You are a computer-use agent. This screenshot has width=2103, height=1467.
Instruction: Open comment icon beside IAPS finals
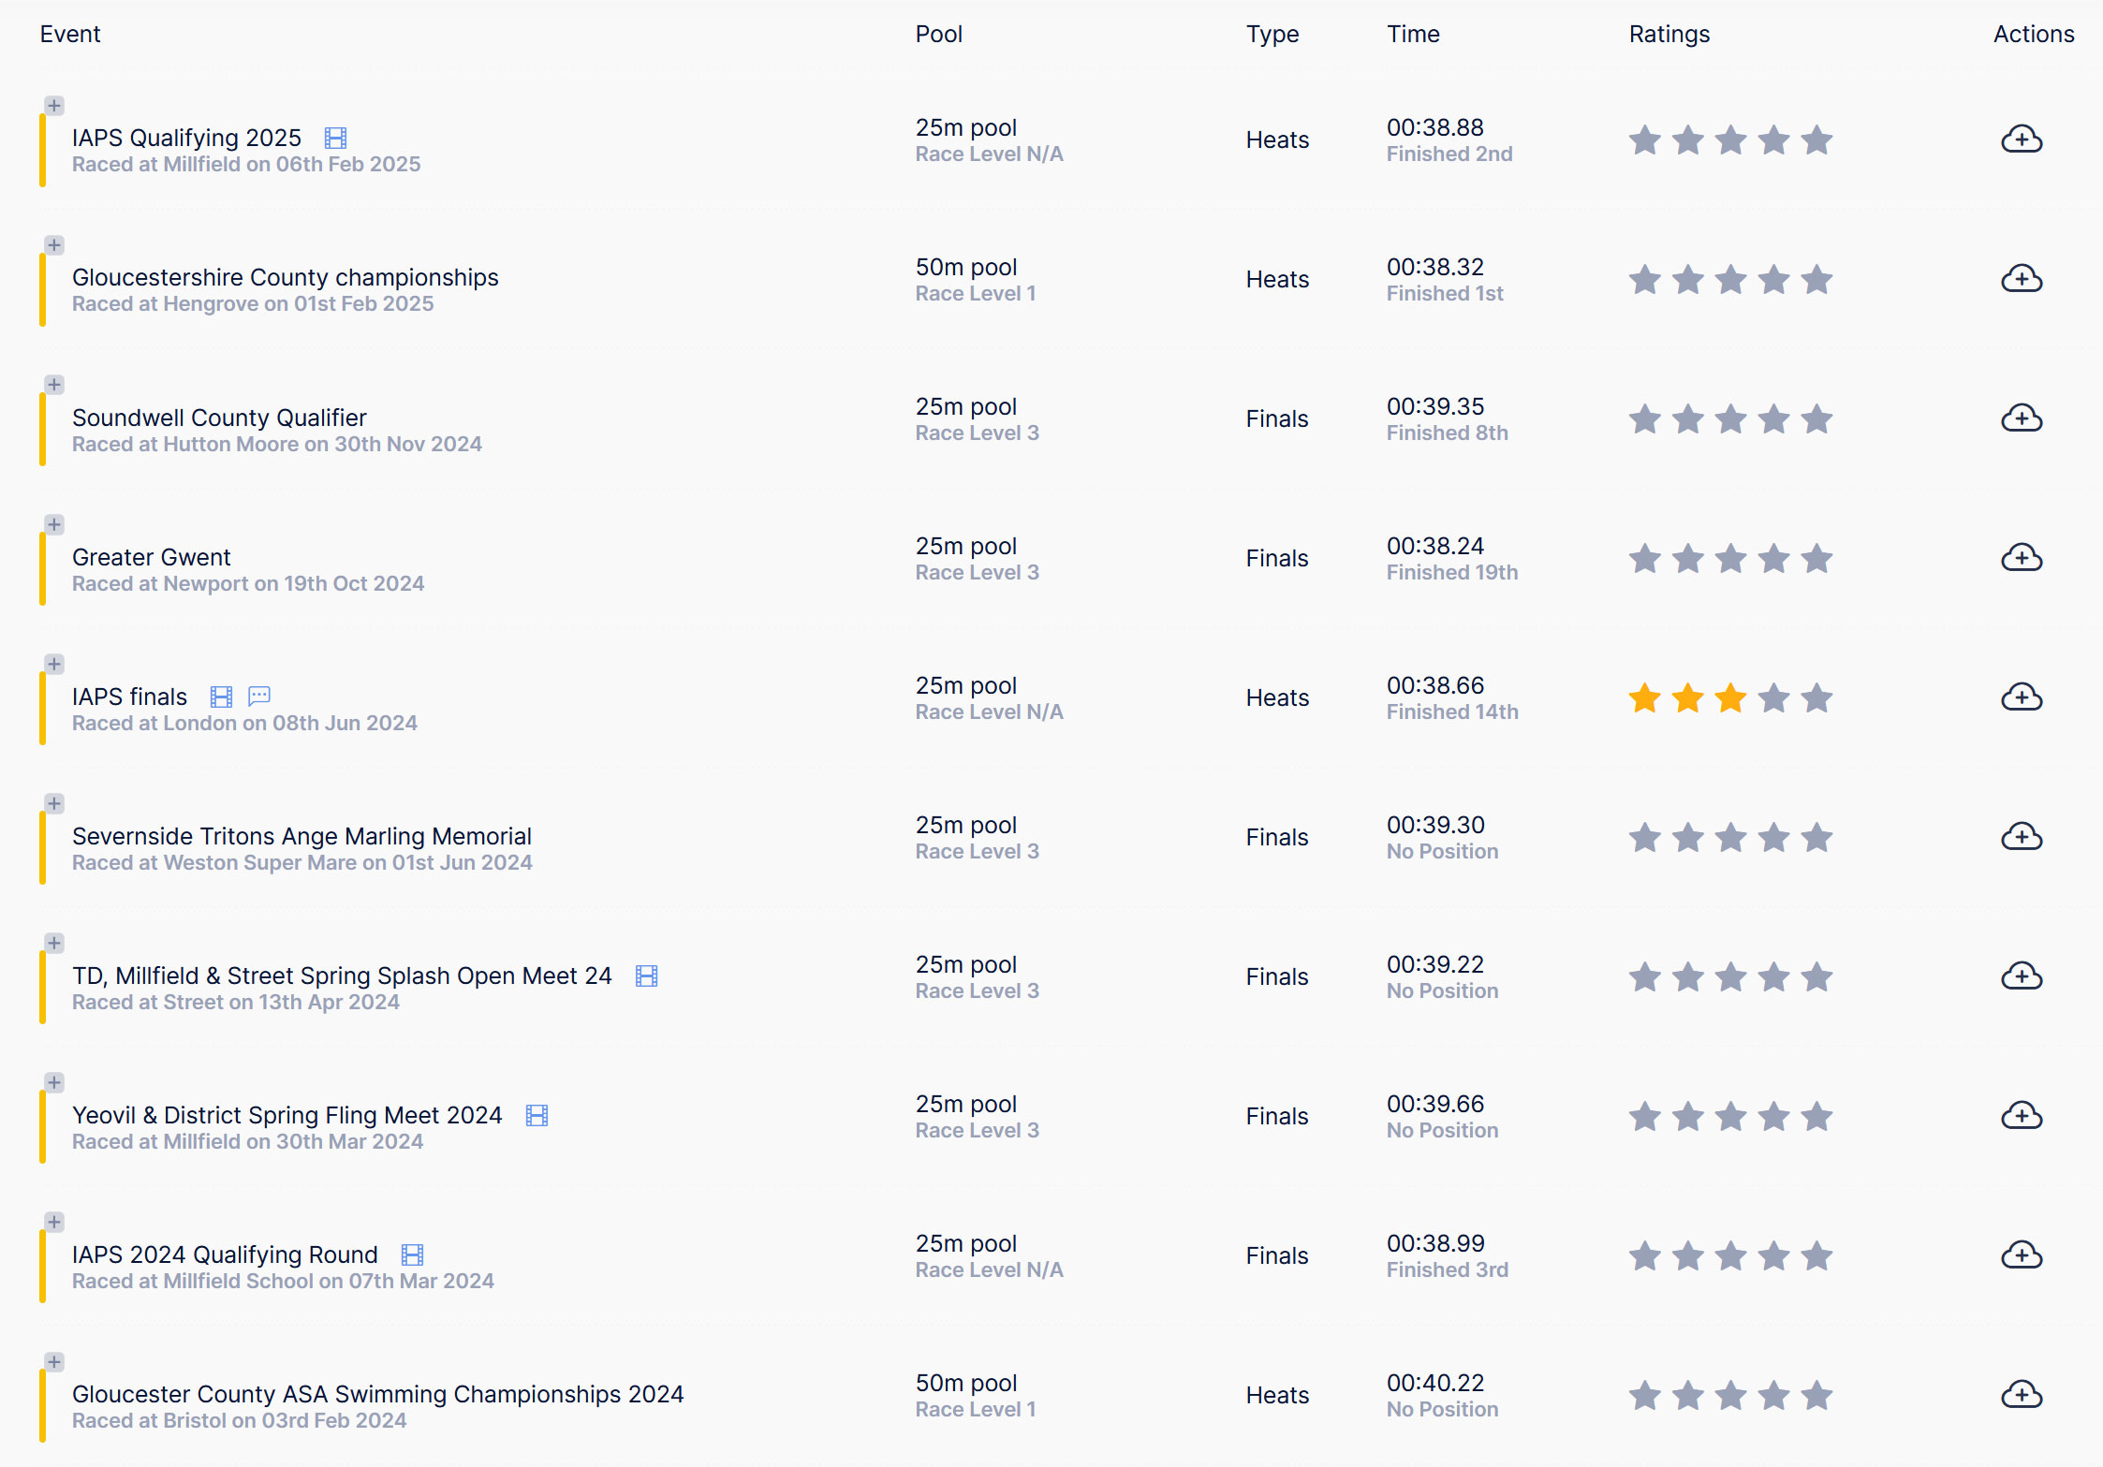(259, 697)
